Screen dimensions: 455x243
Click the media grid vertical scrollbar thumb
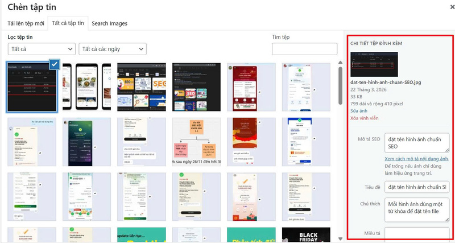[340, 85]
